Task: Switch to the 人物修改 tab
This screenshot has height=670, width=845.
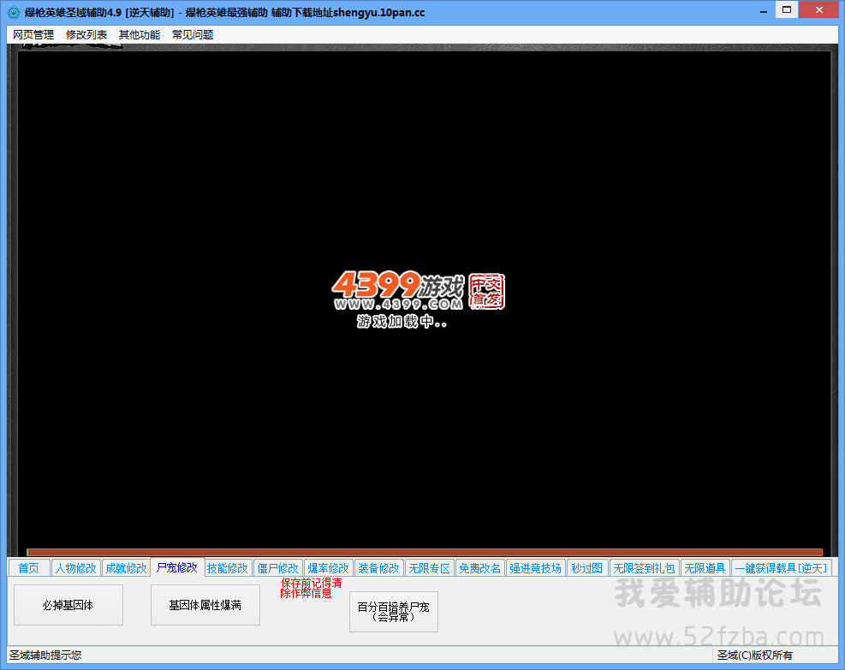Action: tap(76, 568)
